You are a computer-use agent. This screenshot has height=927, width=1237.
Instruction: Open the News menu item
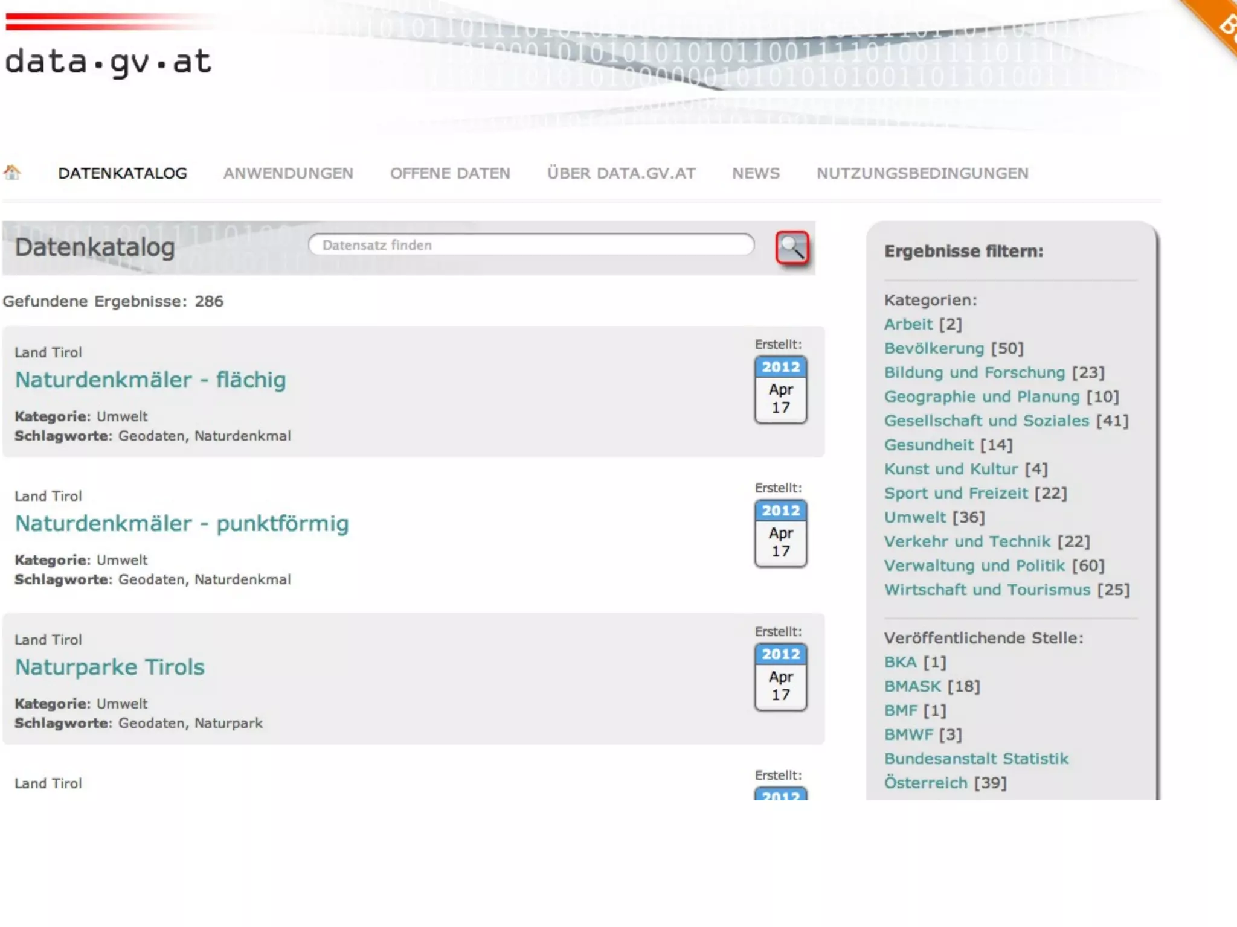(756, 173)
